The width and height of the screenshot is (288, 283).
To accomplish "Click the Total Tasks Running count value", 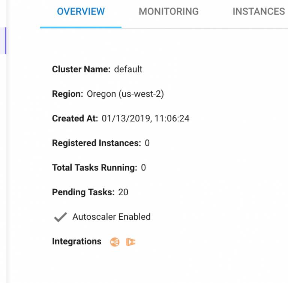I will (x=143, y=168).
